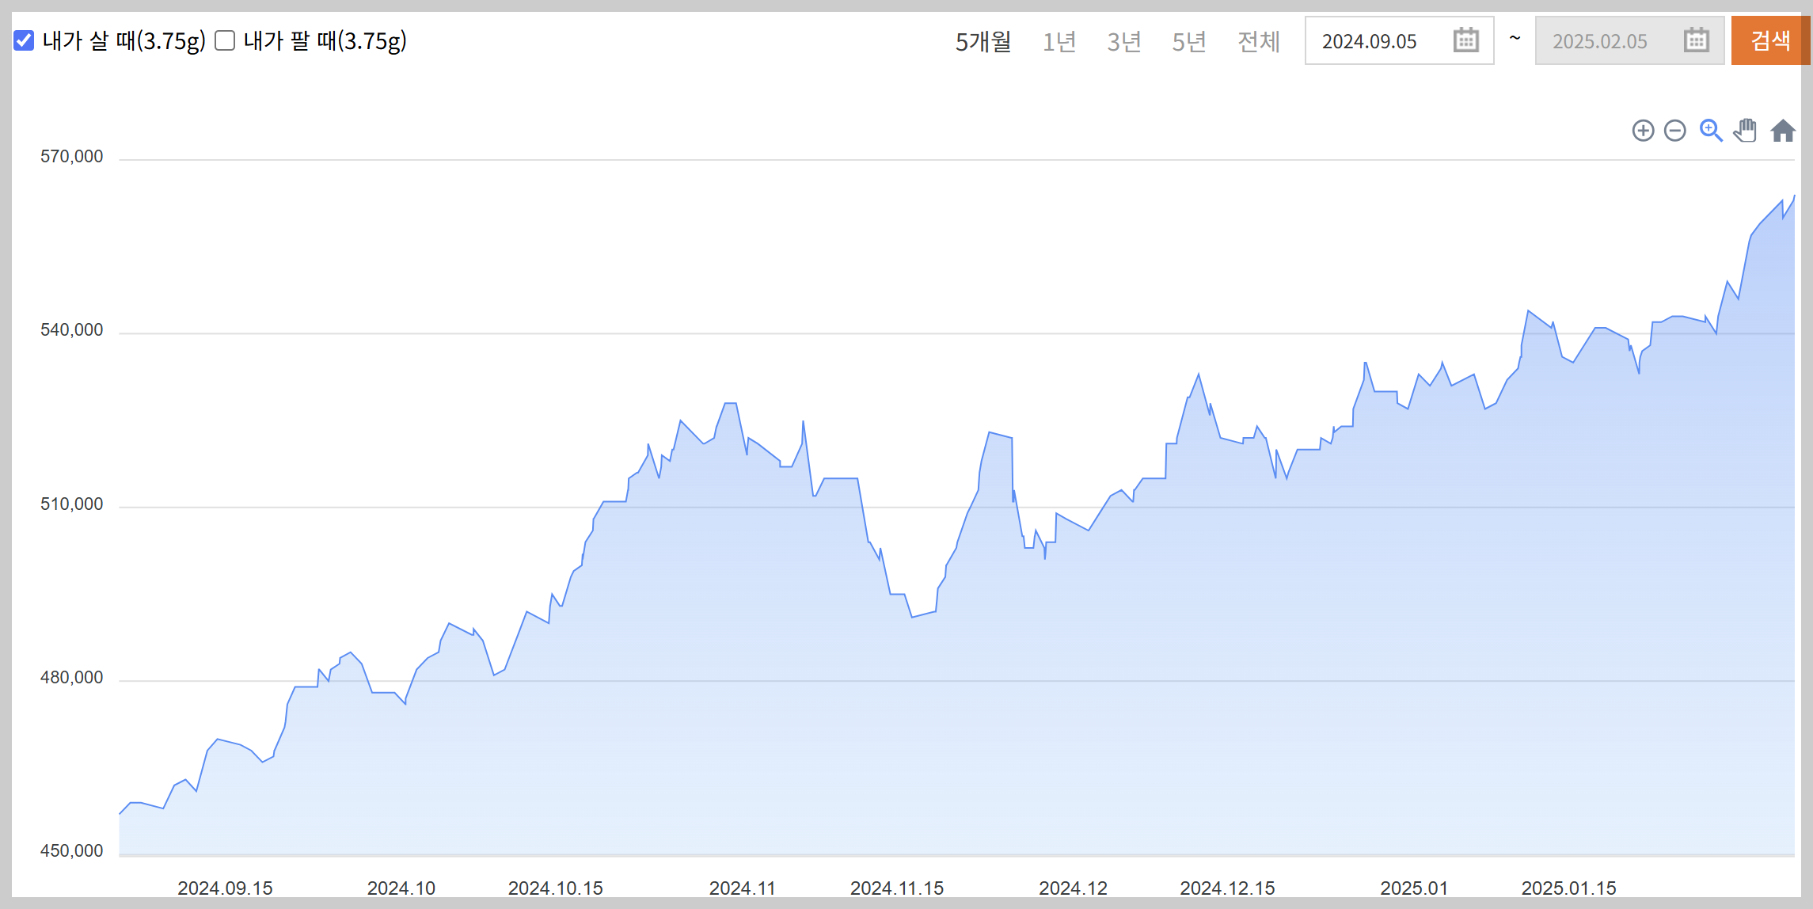Enable 내가 팔 때(3.75g) checkbox

226,40
